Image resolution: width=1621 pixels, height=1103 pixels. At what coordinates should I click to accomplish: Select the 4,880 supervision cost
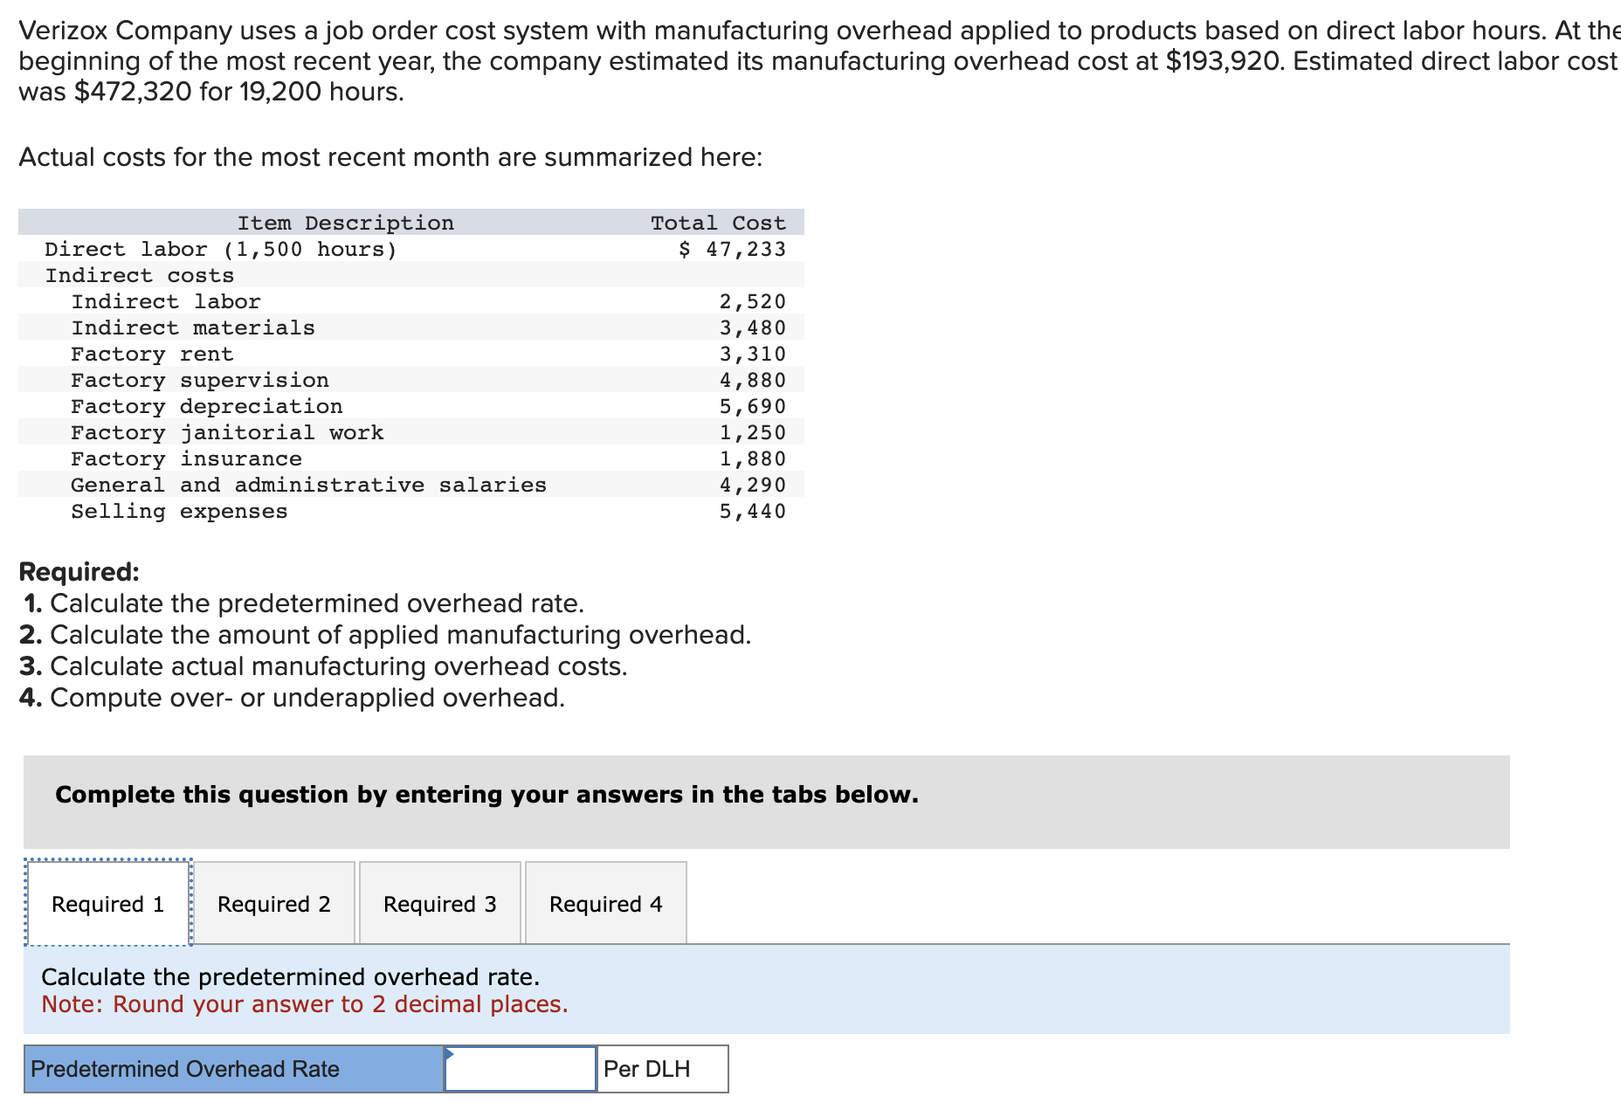coord(753,380)
